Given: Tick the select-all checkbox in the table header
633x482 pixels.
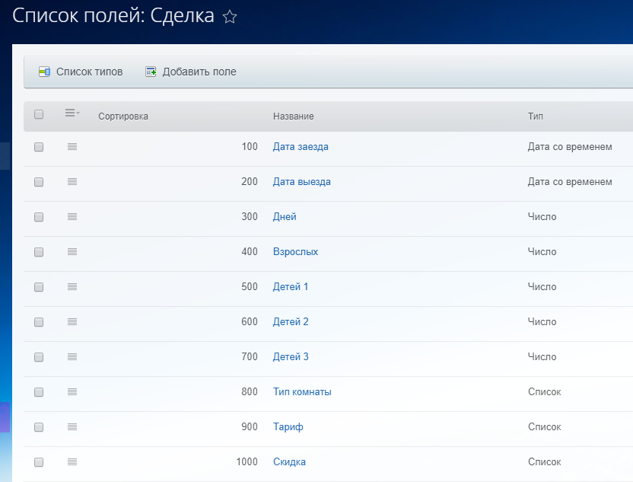Looking at the screenshot, I should (39, 115).
